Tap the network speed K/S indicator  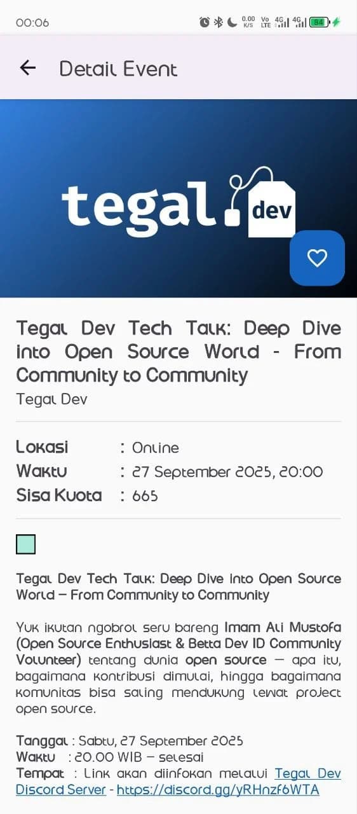pyautogui.click(x=248, y=22)
